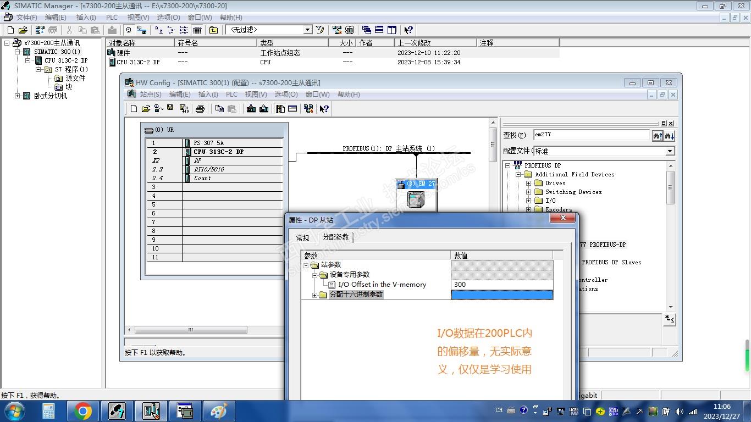Select Count submodule row in rack
751x422 pixels.
(x=214, y=178)
